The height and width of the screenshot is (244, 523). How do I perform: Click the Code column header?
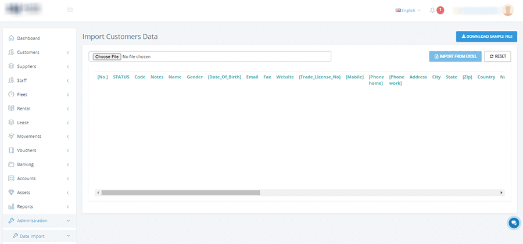140,77
